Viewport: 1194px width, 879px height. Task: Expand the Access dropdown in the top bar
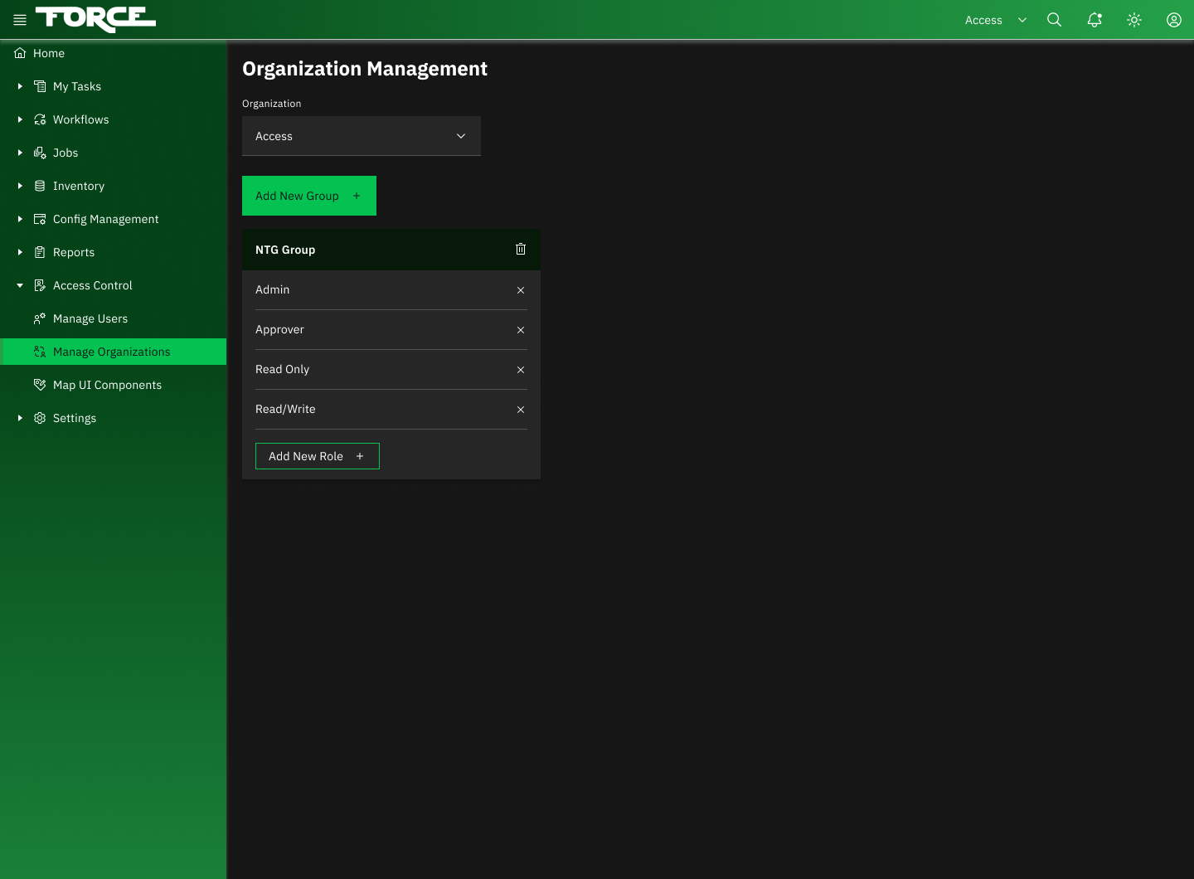point(1022,19)
